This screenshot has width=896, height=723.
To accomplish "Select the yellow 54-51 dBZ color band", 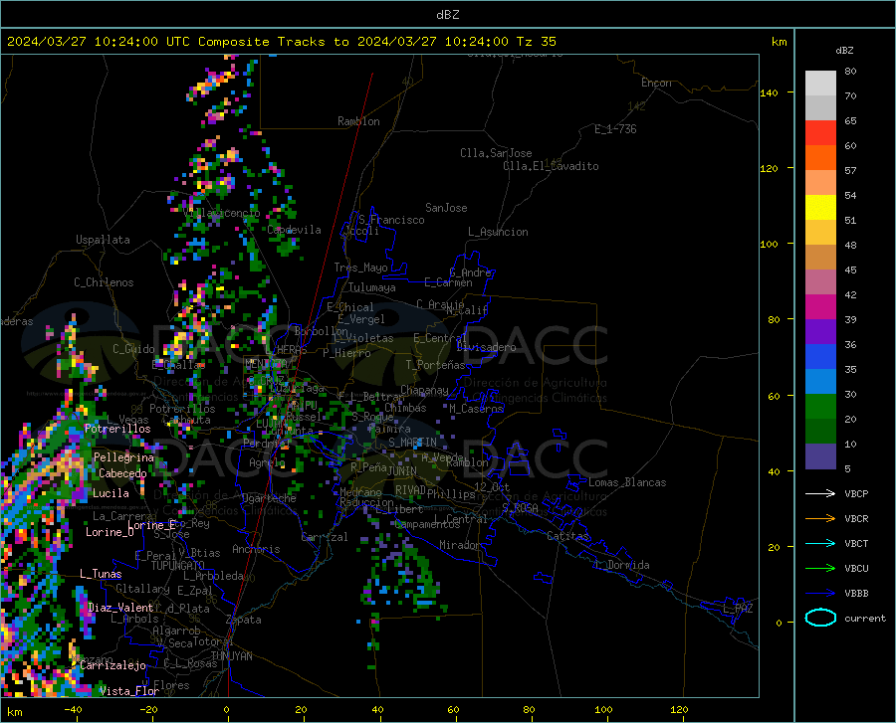I will (x=820, y=208).
